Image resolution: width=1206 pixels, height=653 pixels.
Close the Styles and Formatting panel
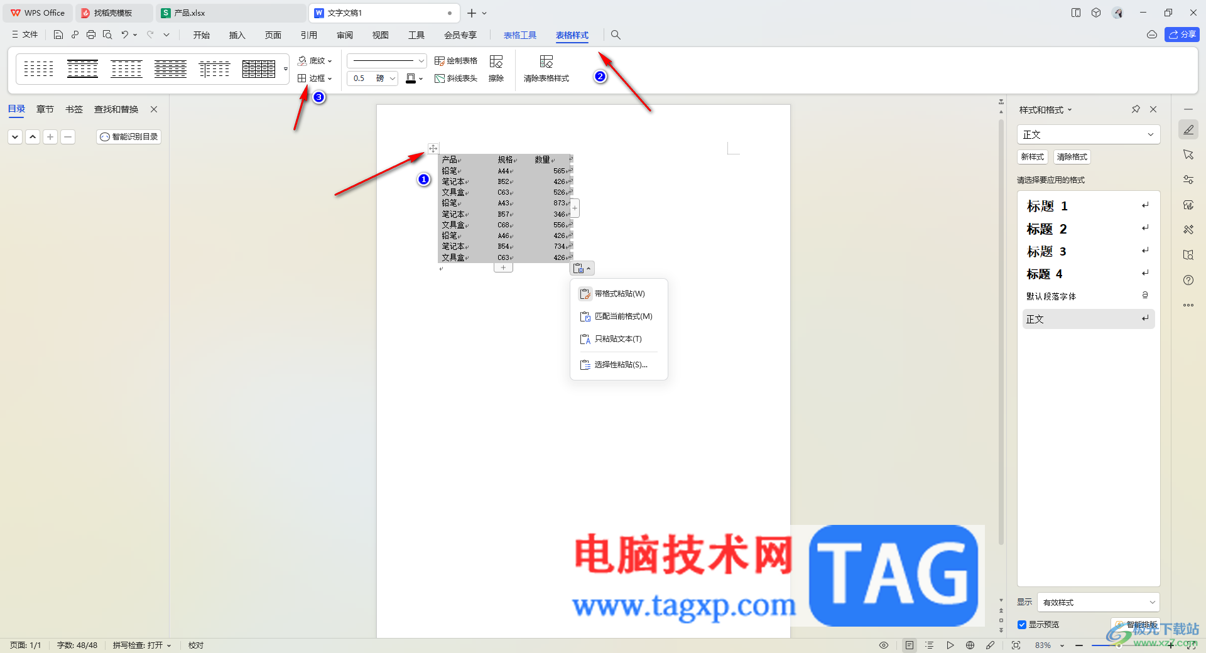pos(1153,109)
